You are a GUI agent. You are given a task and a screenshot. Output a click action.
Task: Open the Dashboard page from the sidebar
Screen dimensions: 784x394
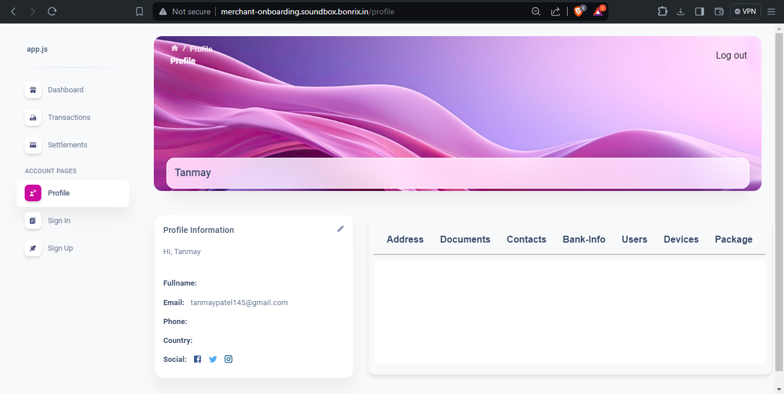tap(33, 89)
